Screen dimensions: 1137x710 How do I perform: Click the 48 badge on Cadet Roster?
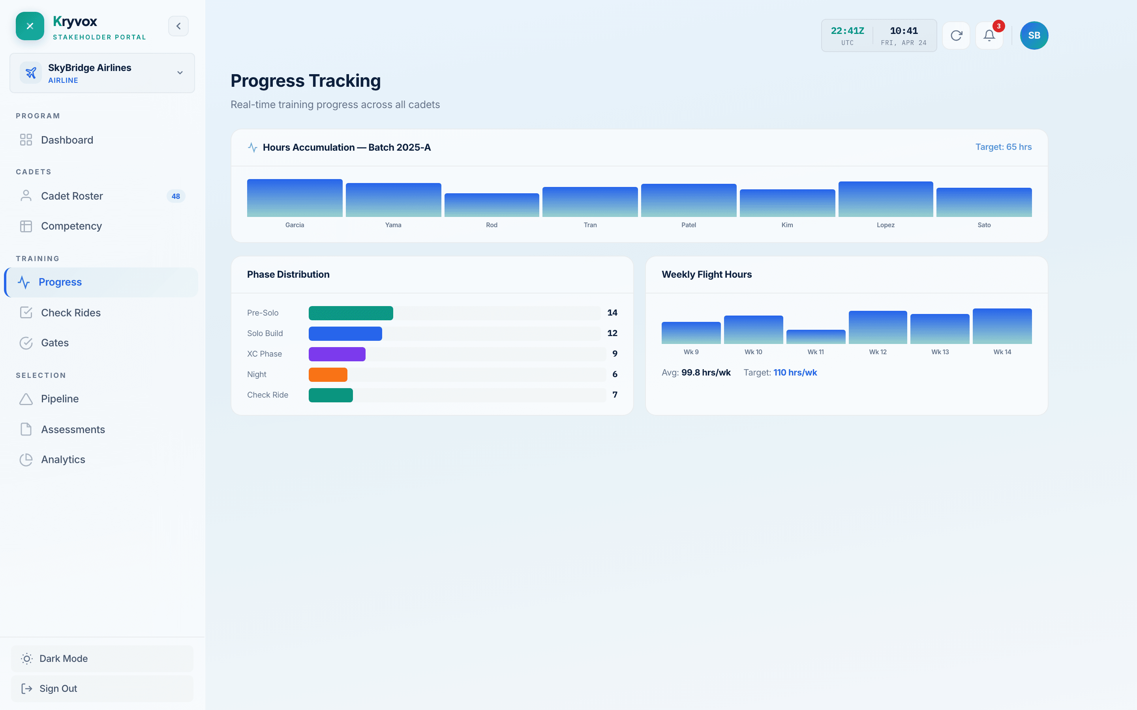pos(176,196)
